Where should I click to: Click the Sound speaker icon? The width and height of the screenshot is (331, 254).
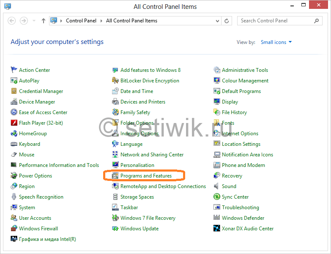[x=217, y=186]
